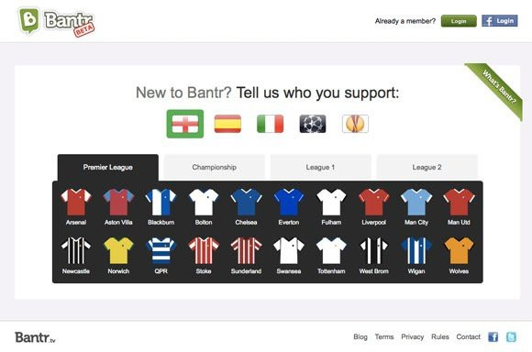This screenshot has width=532, height=352.
Task: Pick the Italy flag icon
Action: 270,124
